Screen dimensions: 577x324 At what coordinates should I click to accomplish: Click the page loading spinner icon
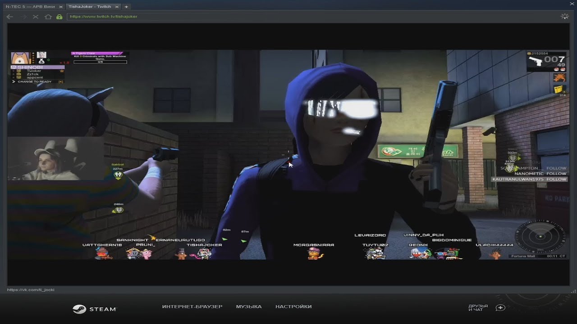(x=564, y=17)
